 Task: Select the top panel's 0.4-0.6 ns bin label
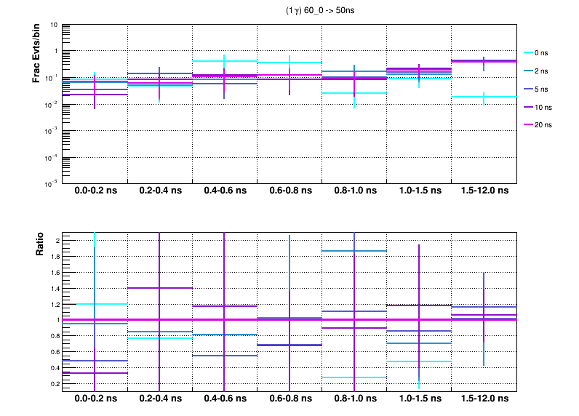pos(225,191)
